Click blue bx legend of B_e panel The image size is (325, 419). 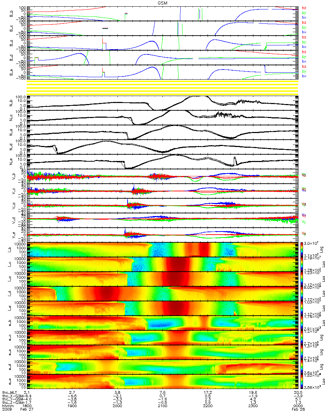[304, 76]
